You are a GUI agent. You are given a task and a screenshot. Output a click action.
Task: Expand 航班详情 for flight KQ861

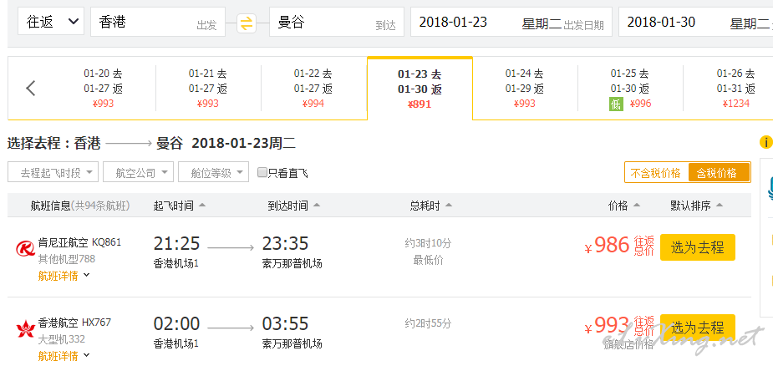pyautogui.click(x=64, y=276)
